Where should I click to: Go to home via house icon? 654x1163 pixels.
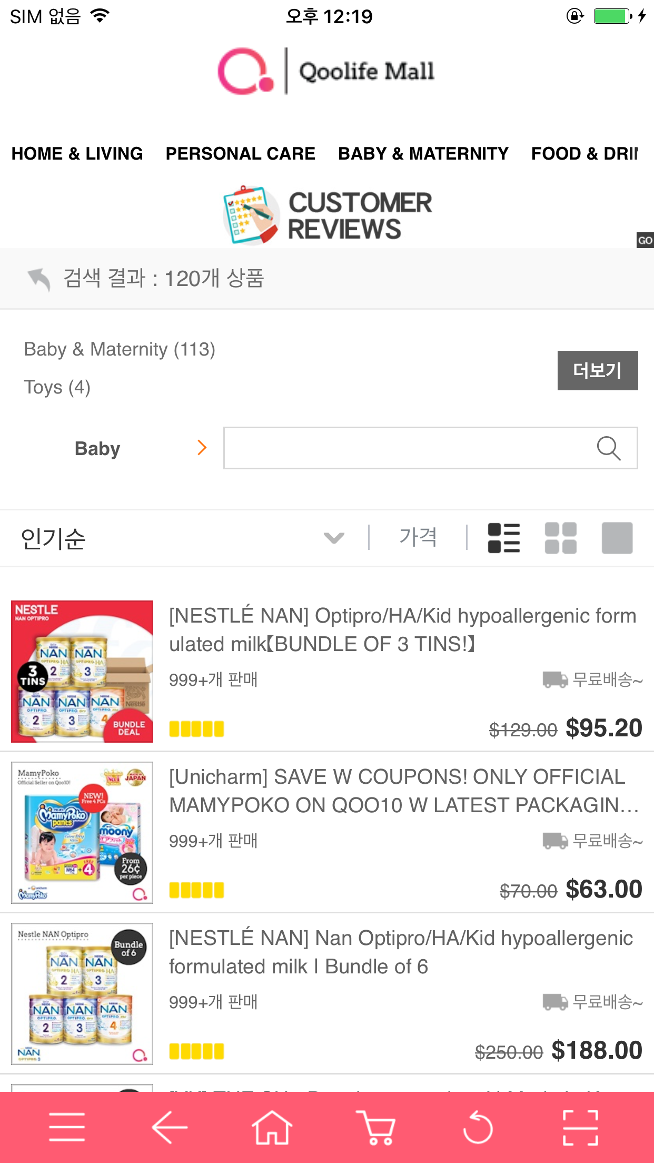coord(272,1127)
